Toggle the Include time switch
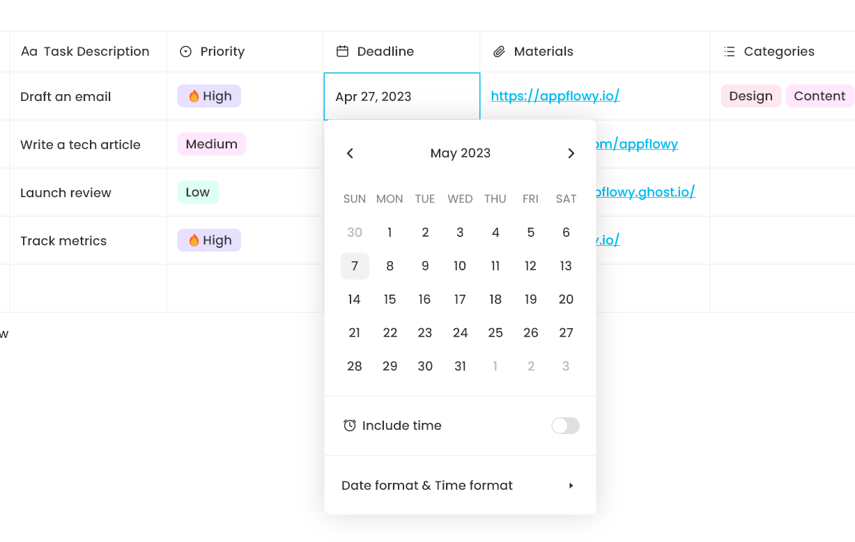 tap(565, 426)
